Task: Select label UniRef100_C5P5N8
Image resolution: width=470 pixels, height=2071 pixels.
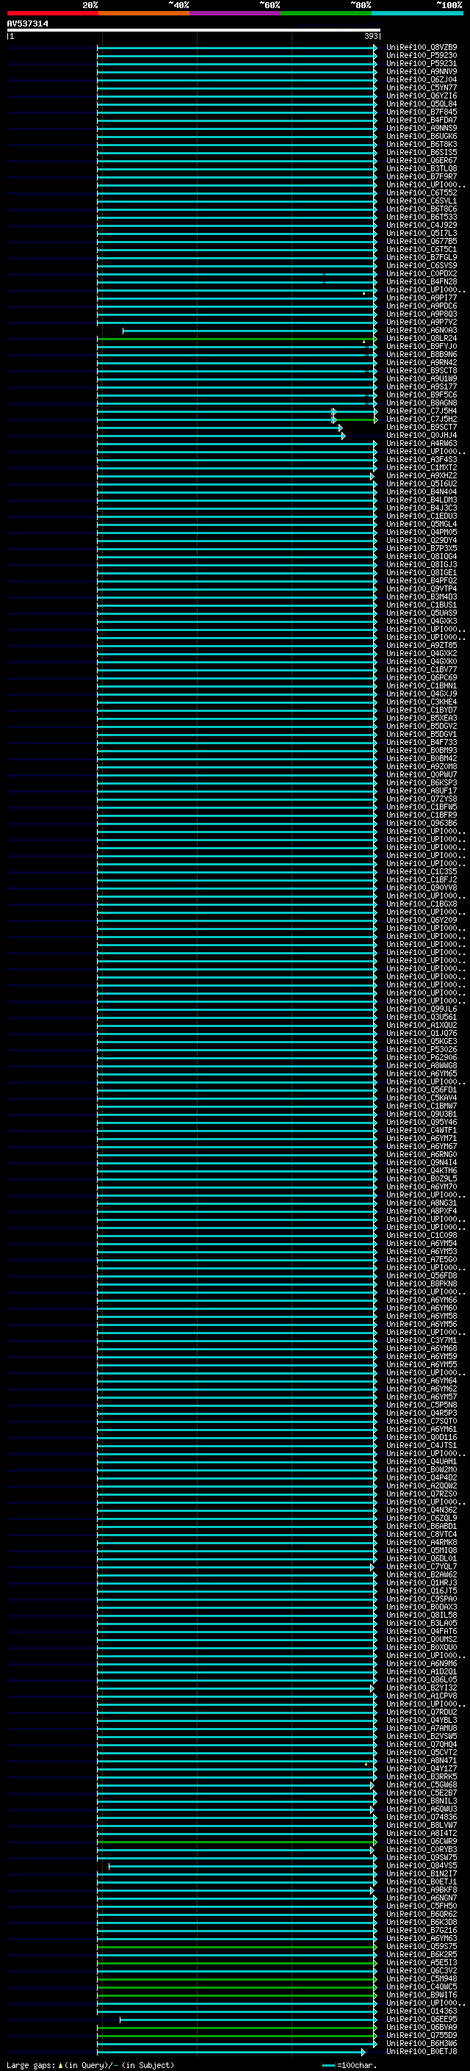Action: [x=422, y=1405]
